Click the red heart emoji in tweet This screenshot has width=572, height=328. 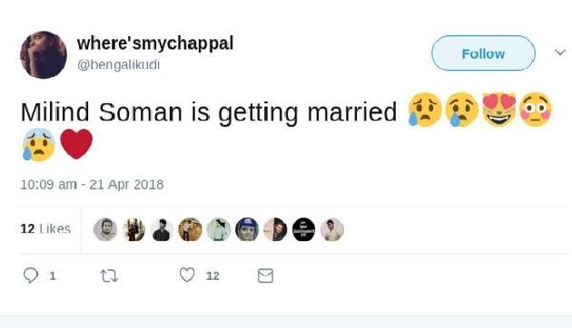pos(76,144)
